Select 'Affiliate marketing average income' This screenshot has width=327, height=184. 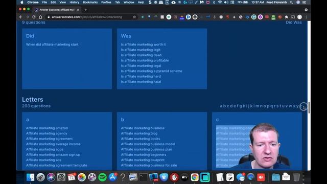pyautogui.click(x=53, y=144)
